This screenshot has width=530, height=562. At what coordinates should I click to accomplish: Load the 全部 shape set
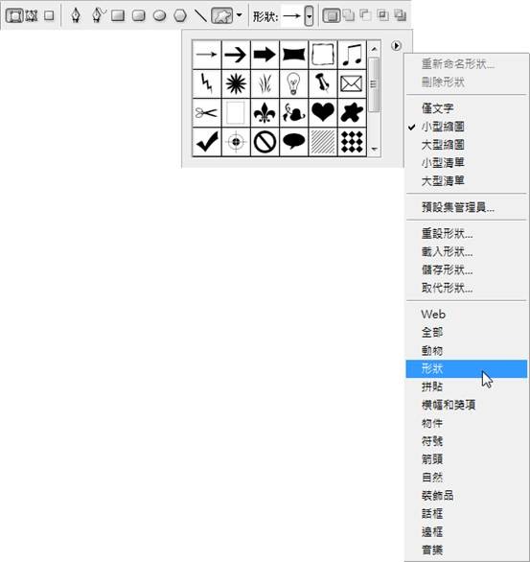tap(432, 332)
